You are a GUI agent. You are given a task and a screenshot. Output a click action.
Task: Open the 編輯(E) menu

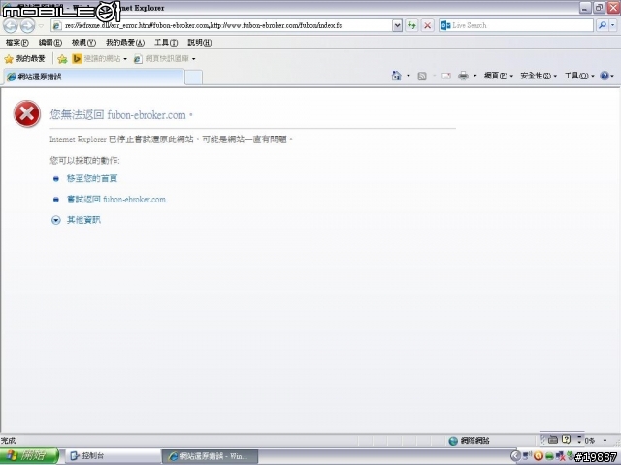[x=49, y=42]
